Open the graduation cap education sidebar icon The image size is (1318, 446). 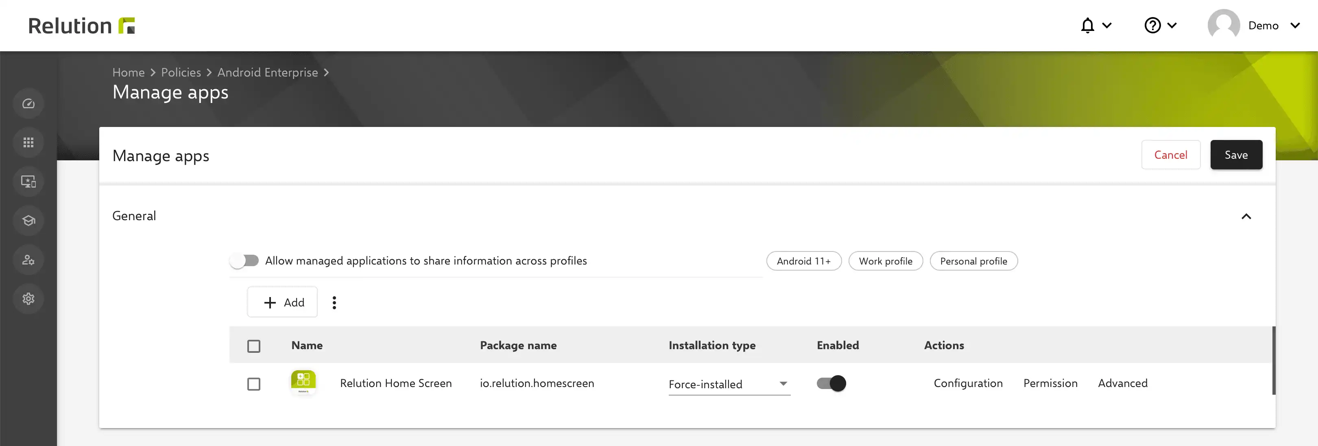pos(28,221)
